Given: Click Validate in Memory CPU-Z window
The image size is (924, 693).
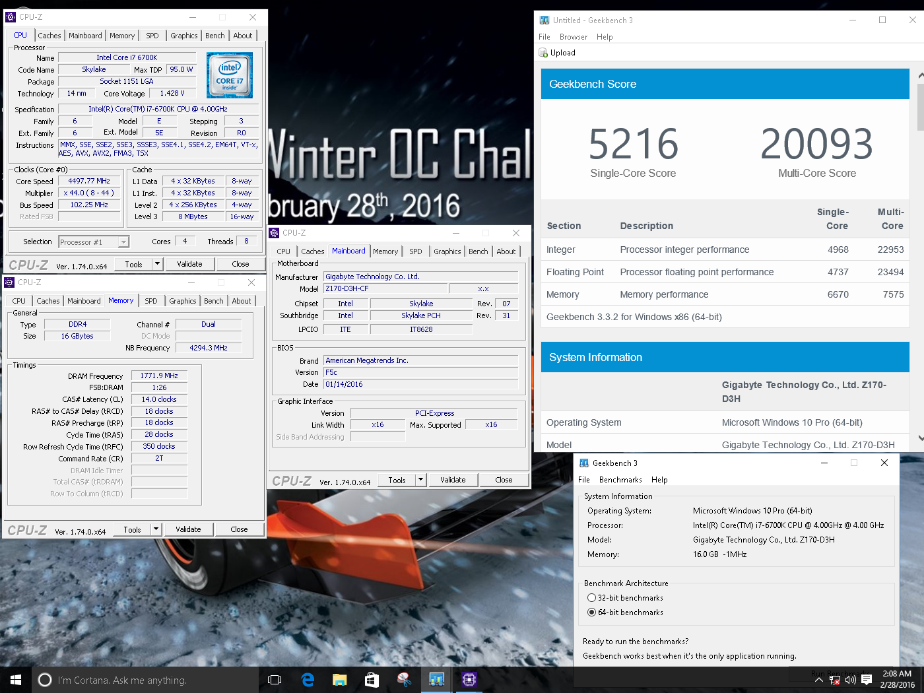Looking at the screenshot, I should coord(188,529).
